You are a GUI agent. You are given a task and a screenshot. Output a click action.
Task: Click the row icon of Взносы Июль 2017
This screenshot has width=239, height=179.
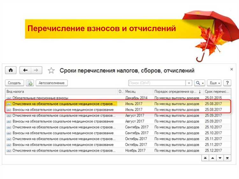point(9,110)
